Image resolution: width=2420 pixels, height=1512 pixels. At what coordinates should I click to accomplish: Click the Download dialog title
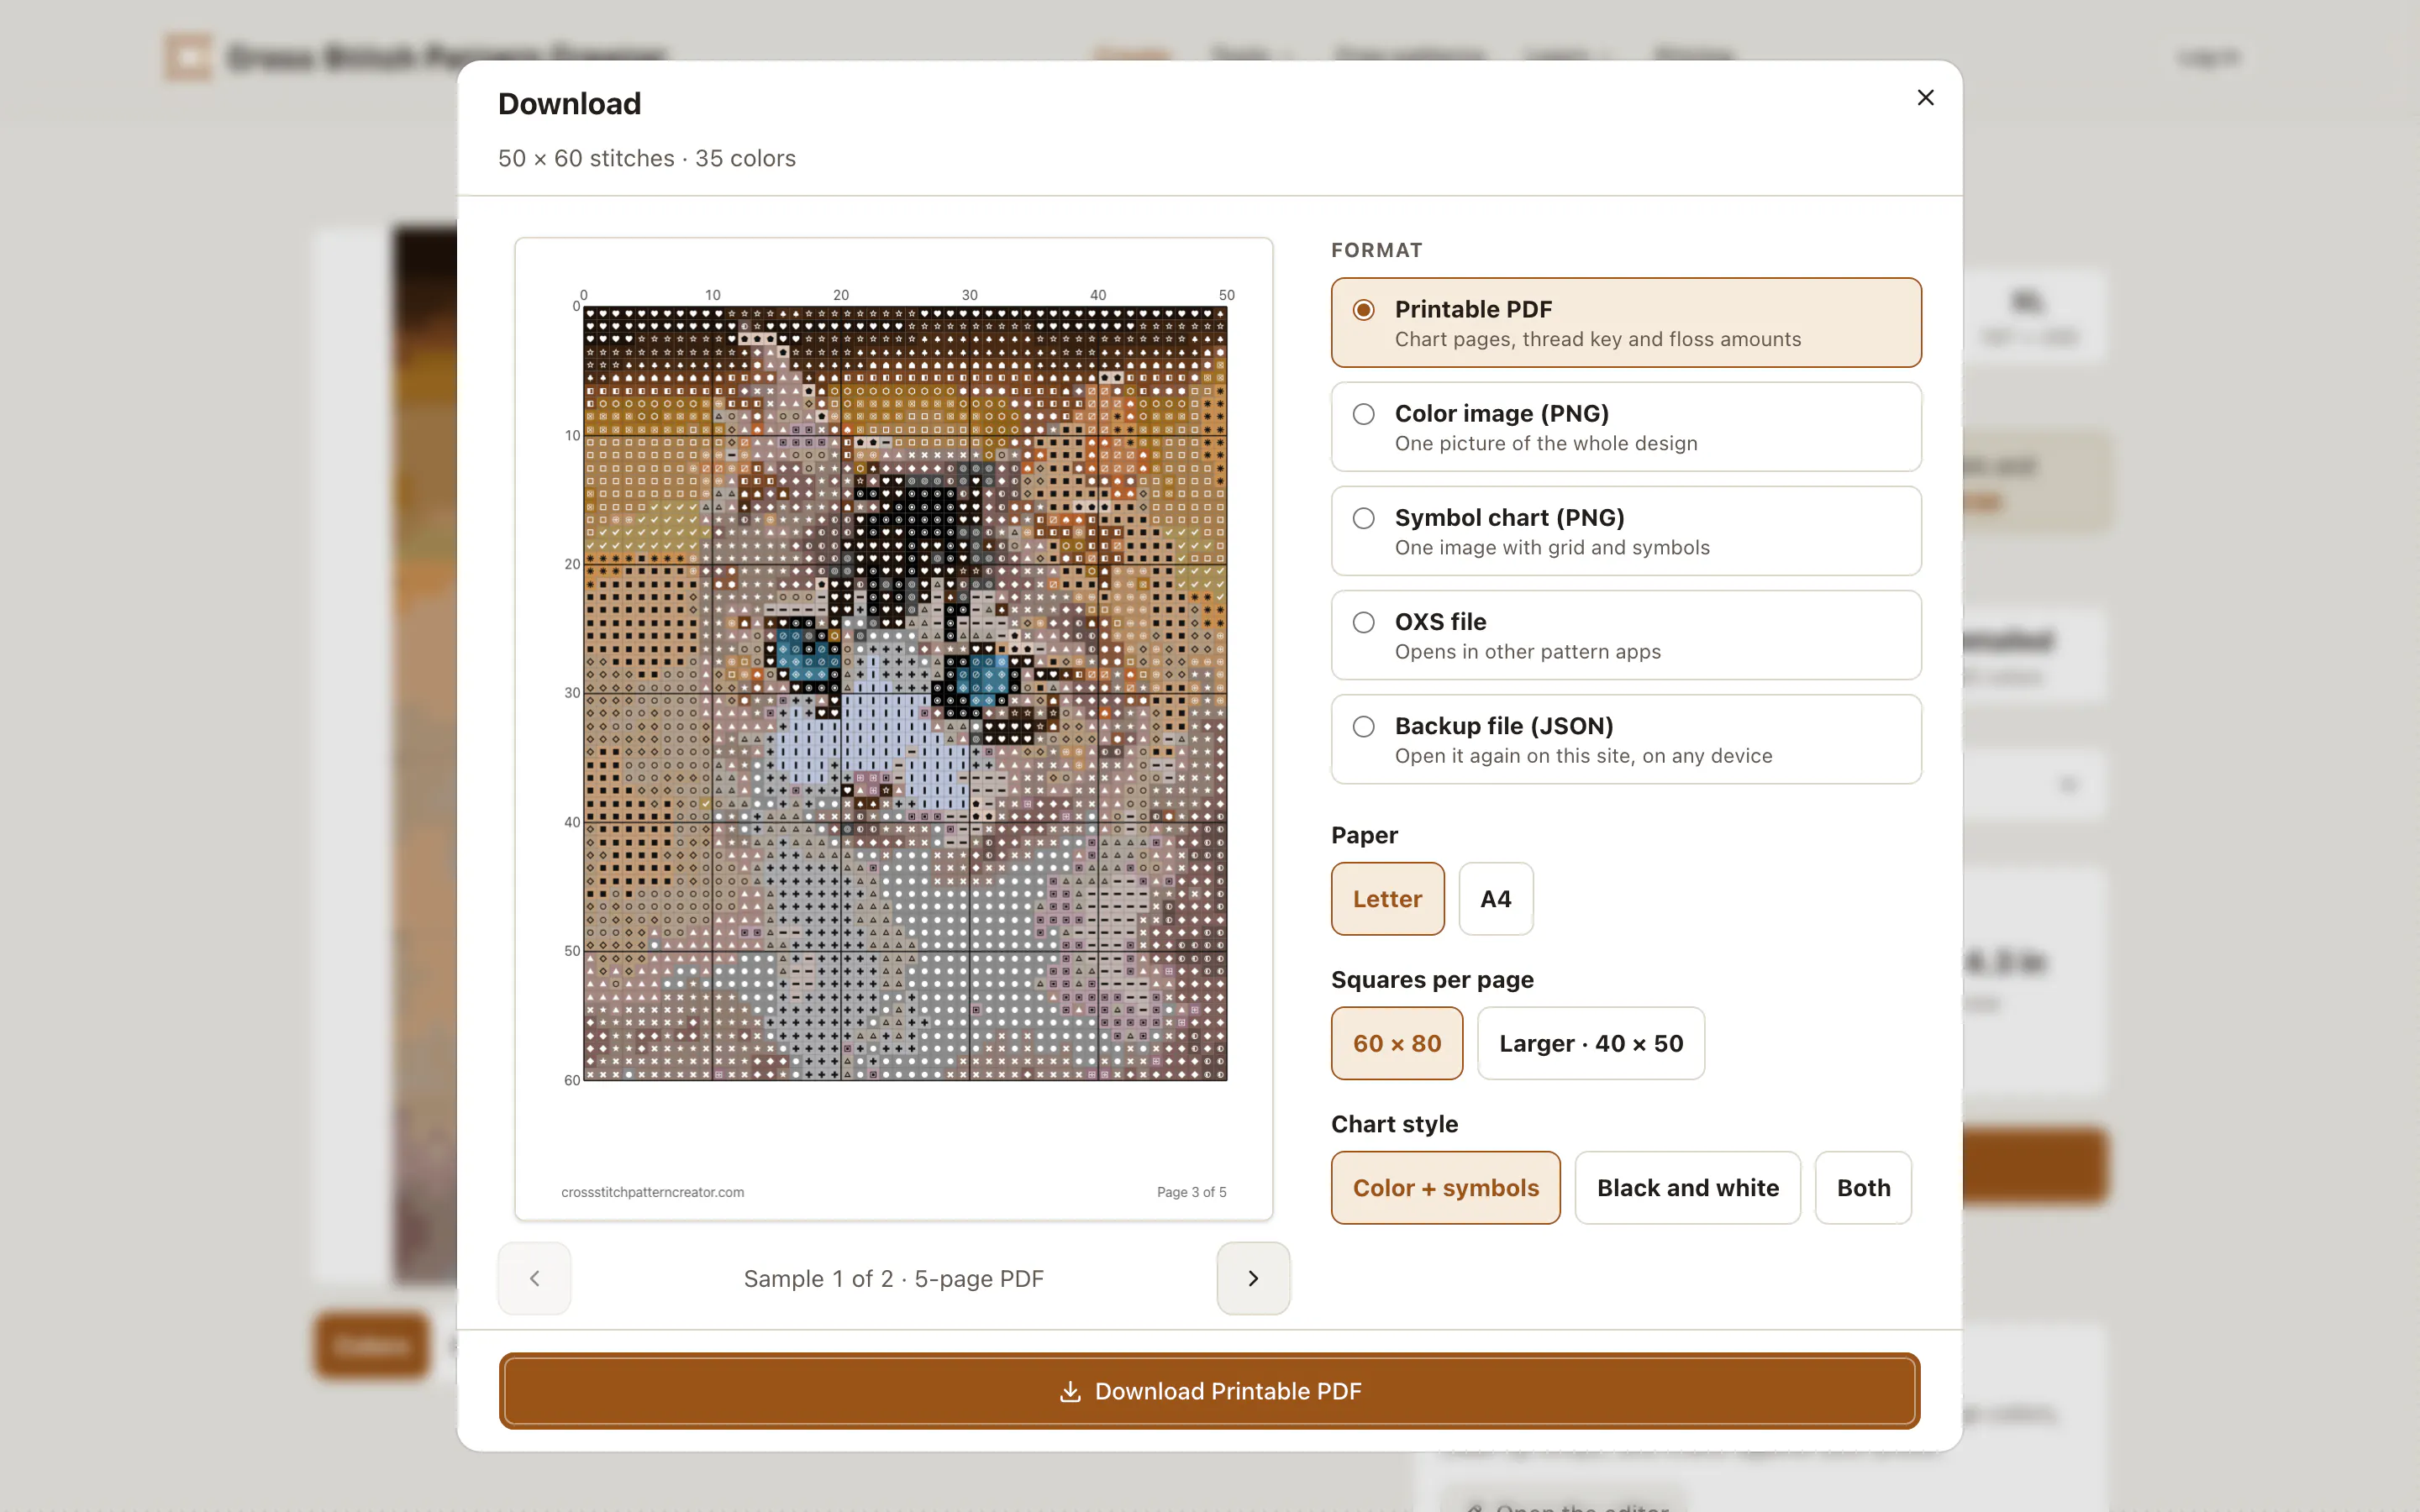point(569,103)
